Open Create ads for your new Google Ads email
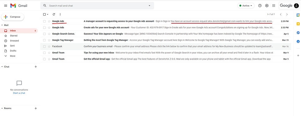 point(166,28)
